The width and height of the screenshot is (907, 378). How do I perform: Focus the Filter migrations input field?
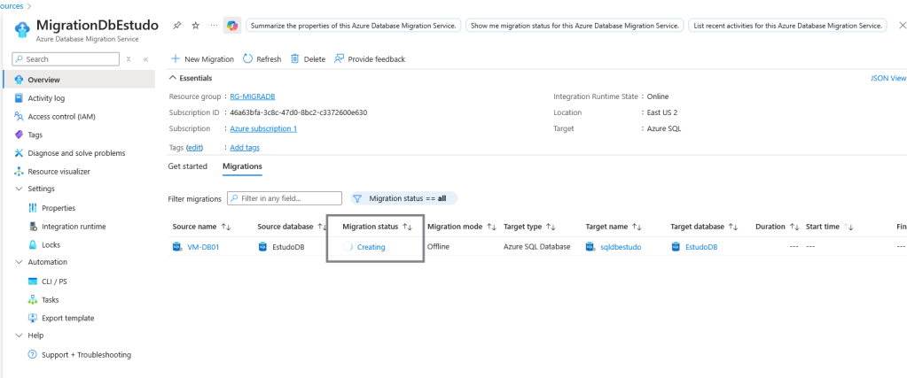click(285, 198)
